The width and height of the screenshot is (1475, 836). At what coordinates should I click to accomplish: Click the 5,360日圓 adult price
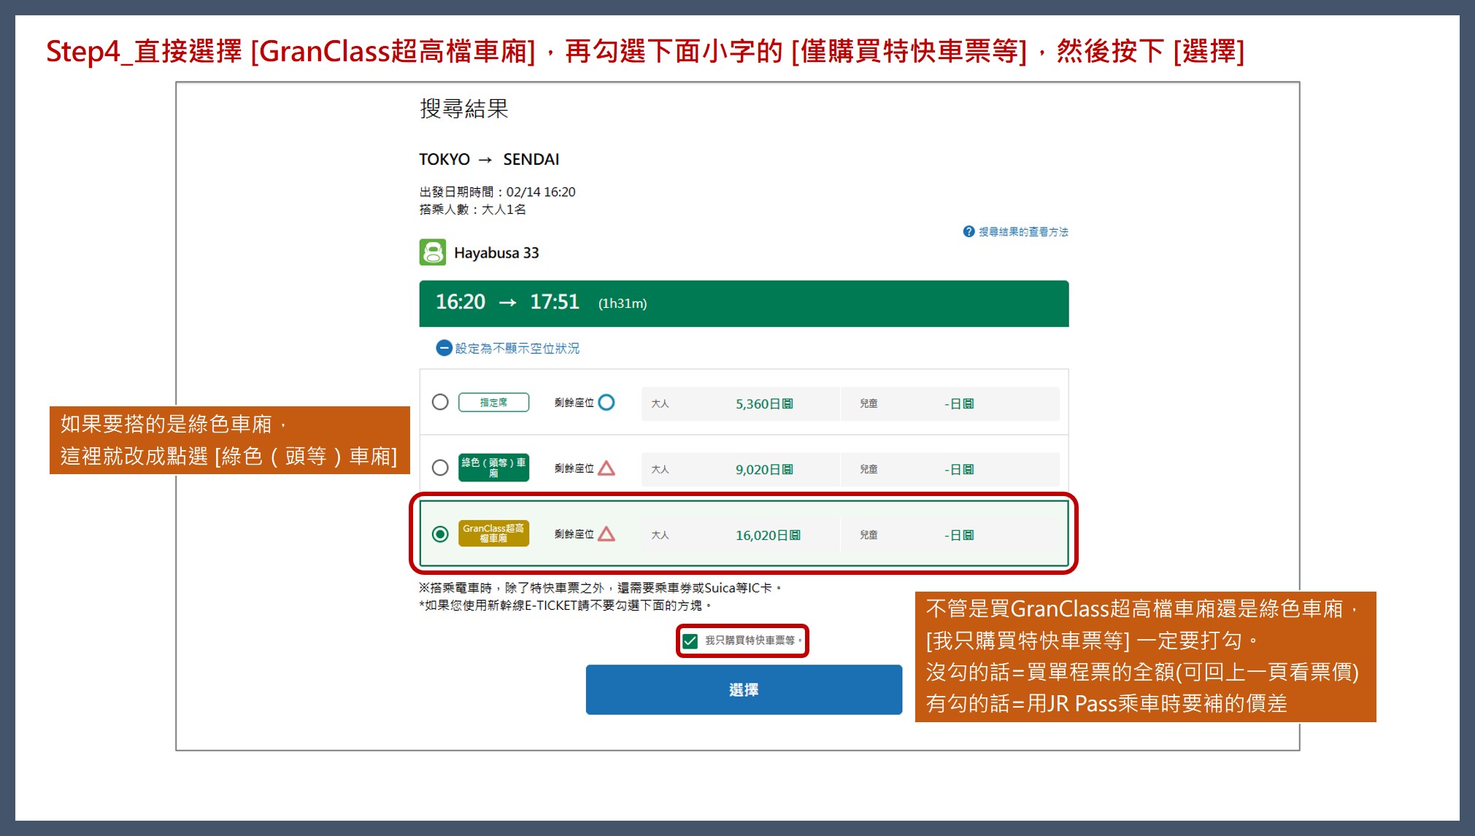[x=763, y=403]
